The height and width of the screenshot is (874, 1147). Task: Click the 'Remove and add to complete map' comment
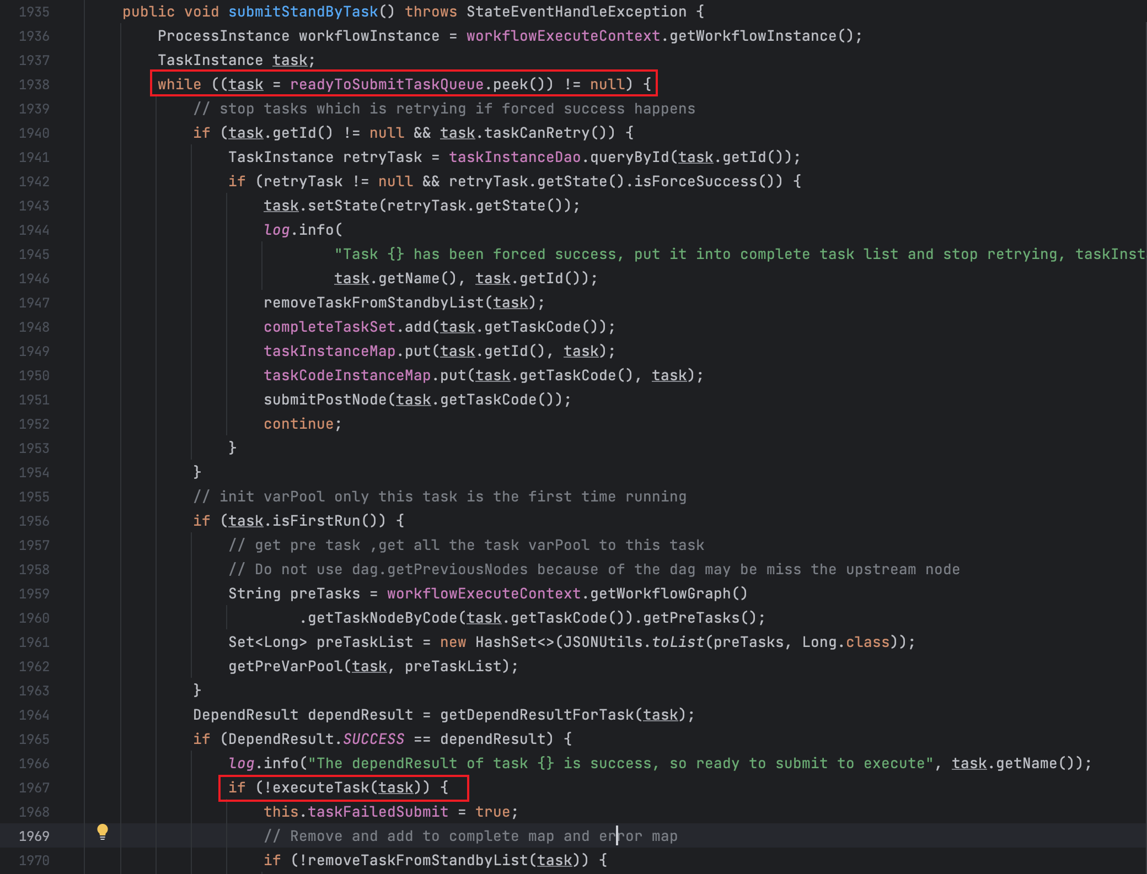(470, 836)
